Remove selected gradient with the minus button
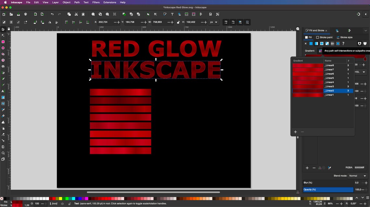Viewport: 370px width, 207px height. pyautogui.click(x=302, y=132)
